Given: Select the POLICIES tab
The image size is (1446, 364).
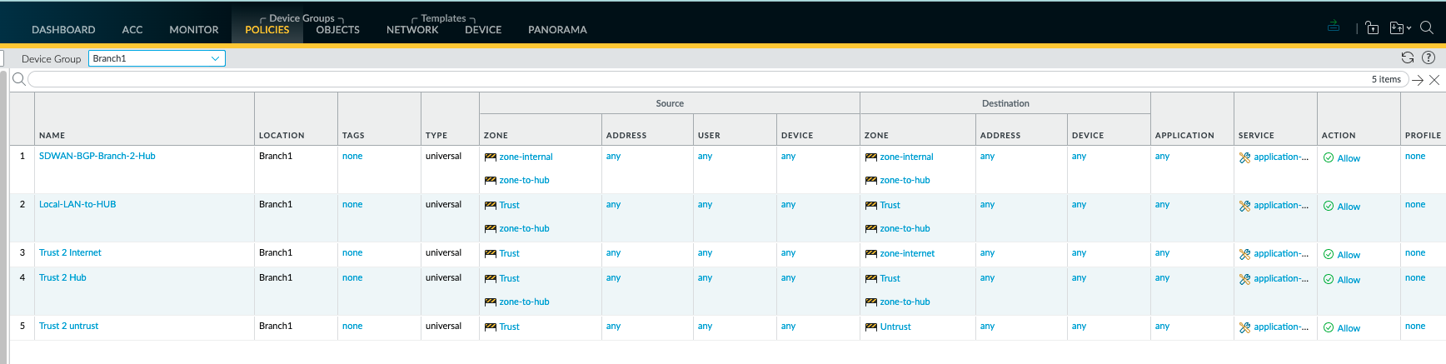Looking at the screenshot, I should pyautogui.click(x=267, y=30).
